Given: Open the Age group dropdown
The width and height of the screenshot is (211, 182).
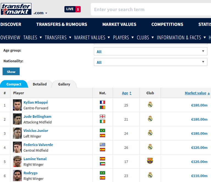Looking at the screenshot, I should click(150, 51).
